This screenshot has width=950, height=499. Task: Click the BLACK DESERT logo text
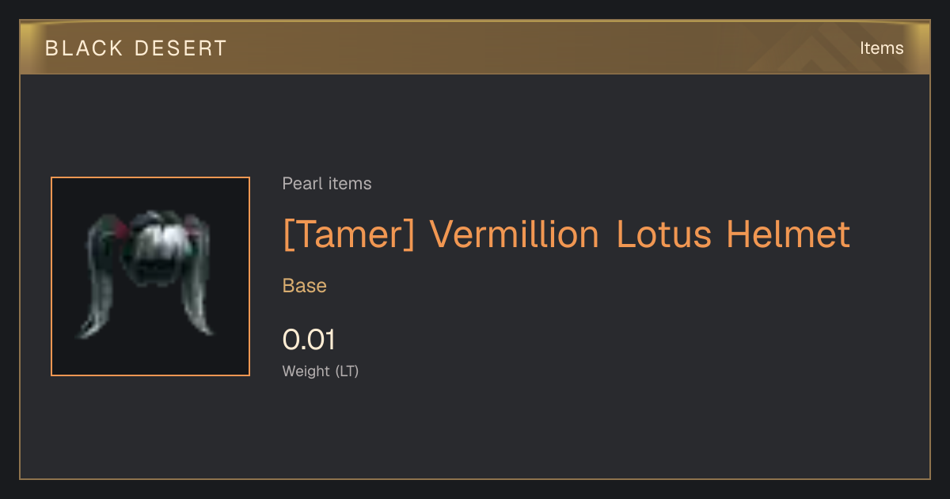click(136, 48)
